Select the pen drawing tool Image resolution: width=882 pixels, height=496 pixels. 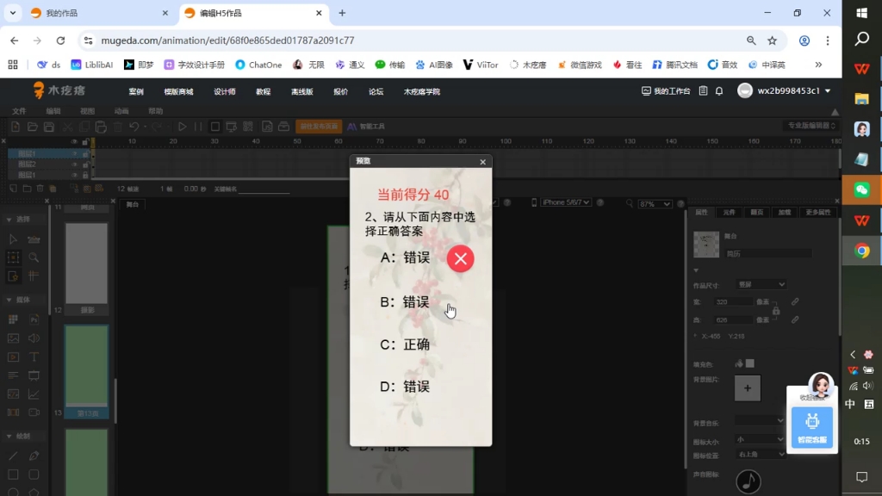34,456
